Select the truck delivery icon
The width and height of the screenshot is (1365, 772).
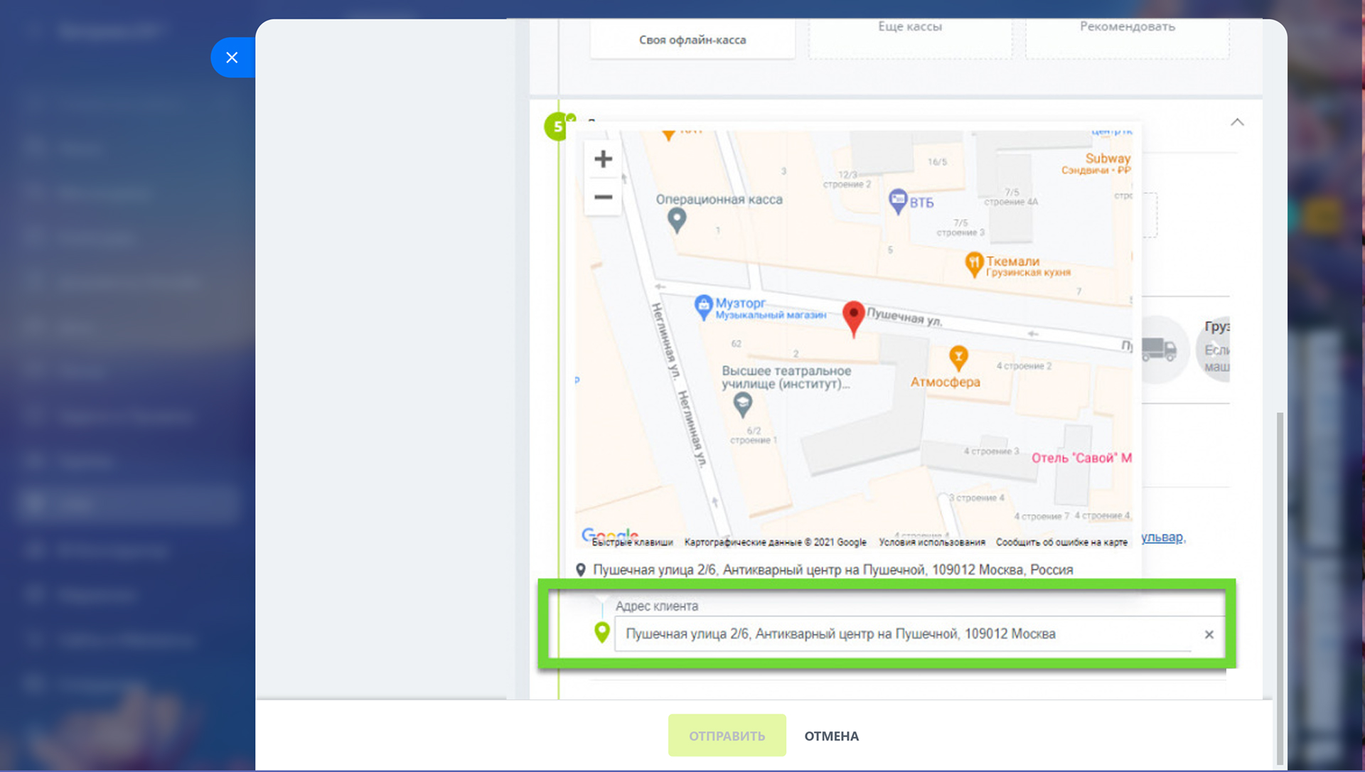point(1159,349)
